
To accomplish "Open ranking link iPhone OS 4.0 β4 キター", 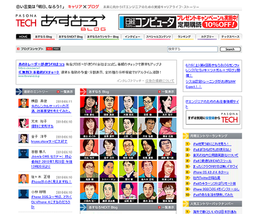I will tap(211, 172).
